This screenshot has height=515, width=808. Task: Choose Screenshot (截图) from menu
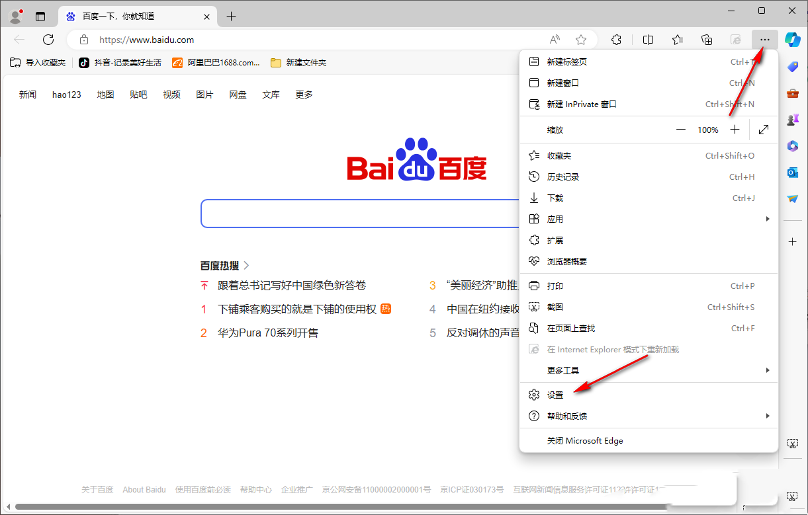tap(649, 307)
